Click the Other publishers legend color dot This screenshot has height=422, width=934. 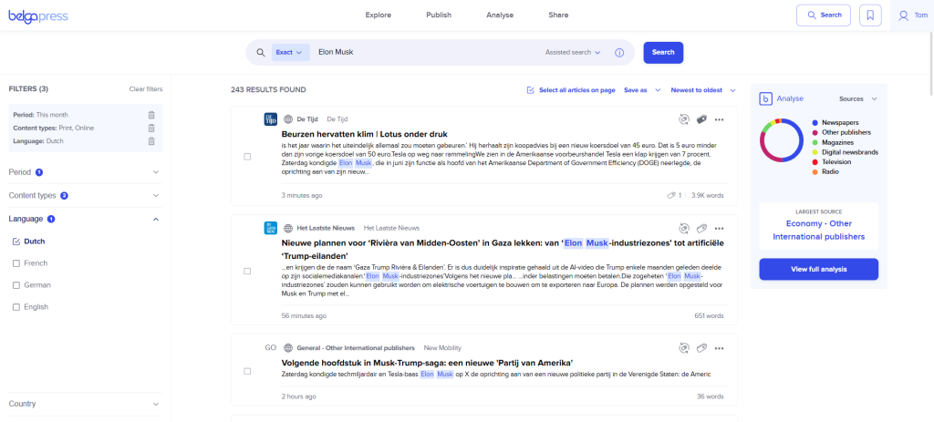(815, 132)
